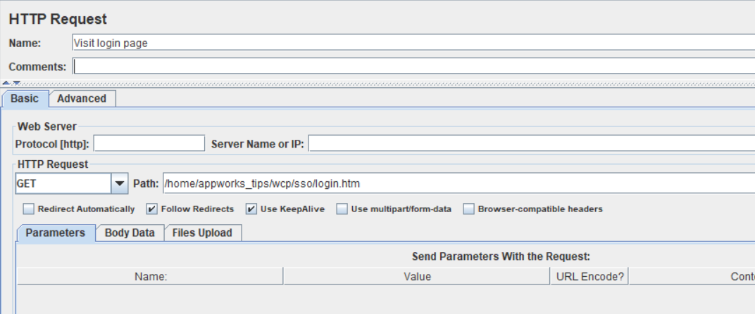755x314 pixels.
Task: Click the split pane collapse-up arrow
Action: (x=6, y=83)
